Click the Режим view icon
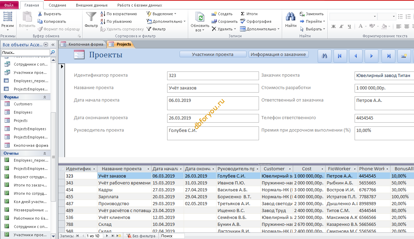The image size is (414, 239). (x=7, y=16)
